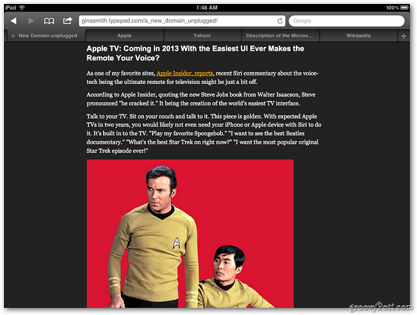This screenshot has width=417, height=315.
Task: Switch to the Wikipedia tab
Action: pyautogui.click(x=358, y=36)
